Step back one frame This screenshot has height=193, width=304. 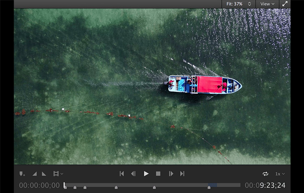click(x=133, y=173)
